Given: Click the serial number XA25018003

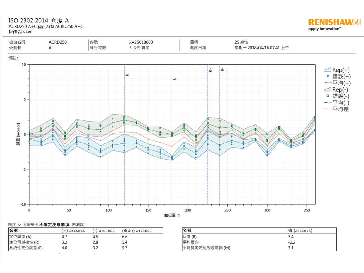Looking at the screenshot, I should (x=141, y=42).
